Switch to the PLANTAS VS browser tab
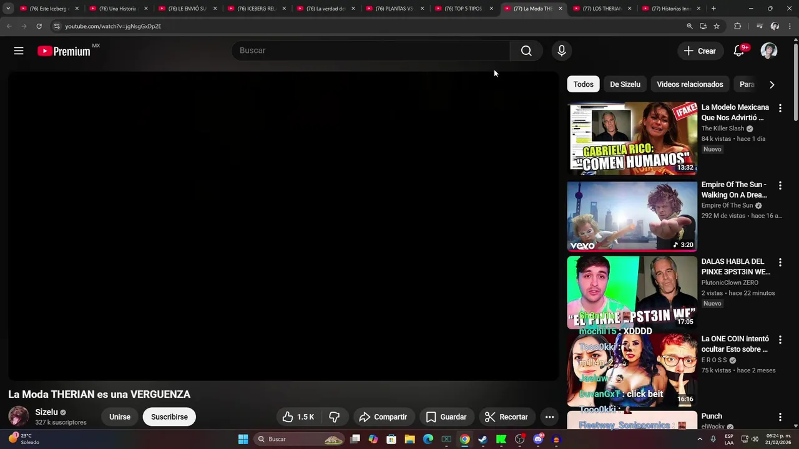The image size is (799, 449). [x=394, y=9]
